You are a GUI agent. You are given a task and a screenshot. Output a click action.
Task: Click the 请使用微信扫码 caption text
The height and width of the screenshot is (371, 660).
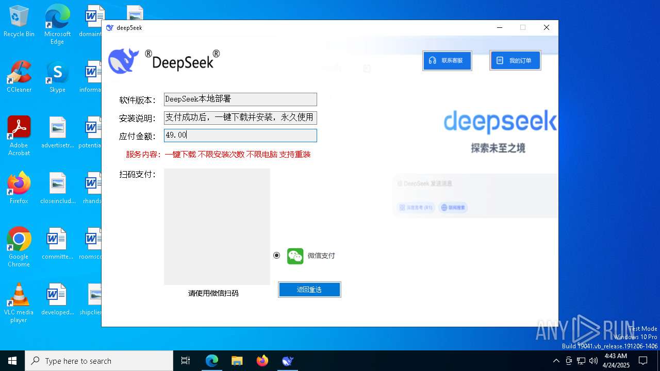click(x=213, y=293)
